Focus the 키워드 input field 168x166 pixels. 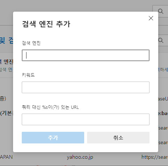pos(86,87)
